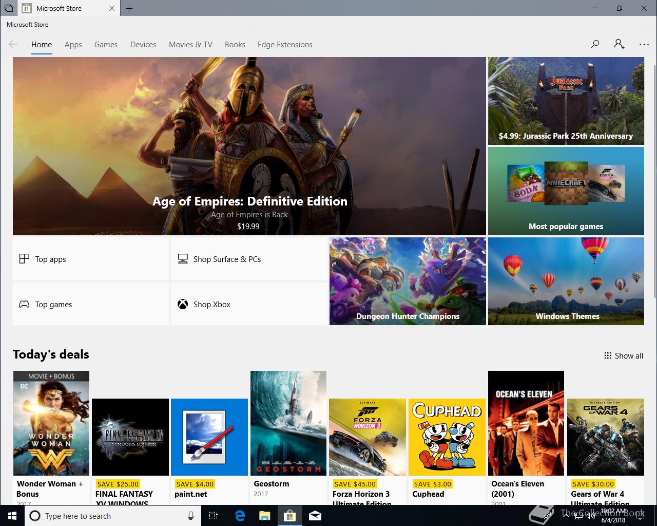Click 'Age of Empires is Back' subtitle

(249, 215)
